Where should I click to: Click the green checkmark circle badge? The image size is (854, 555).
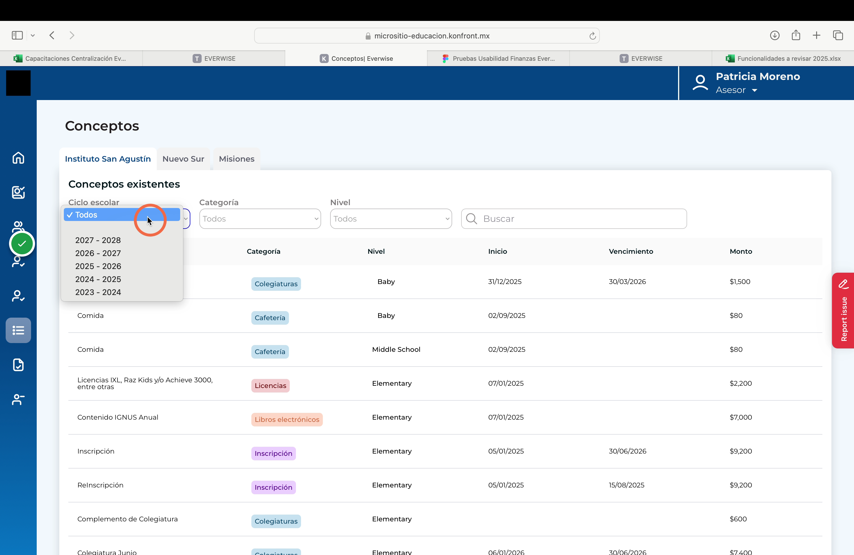tap(22, 244)
